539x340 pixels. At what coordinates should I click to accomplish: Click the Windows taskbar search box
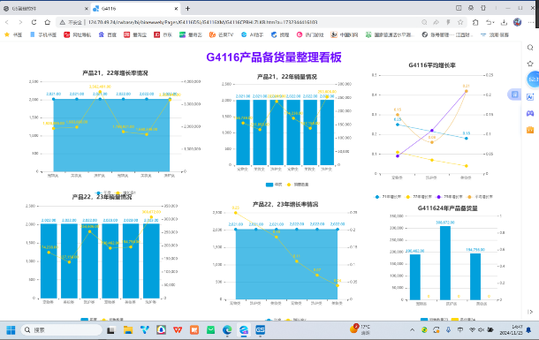[62, 330]
